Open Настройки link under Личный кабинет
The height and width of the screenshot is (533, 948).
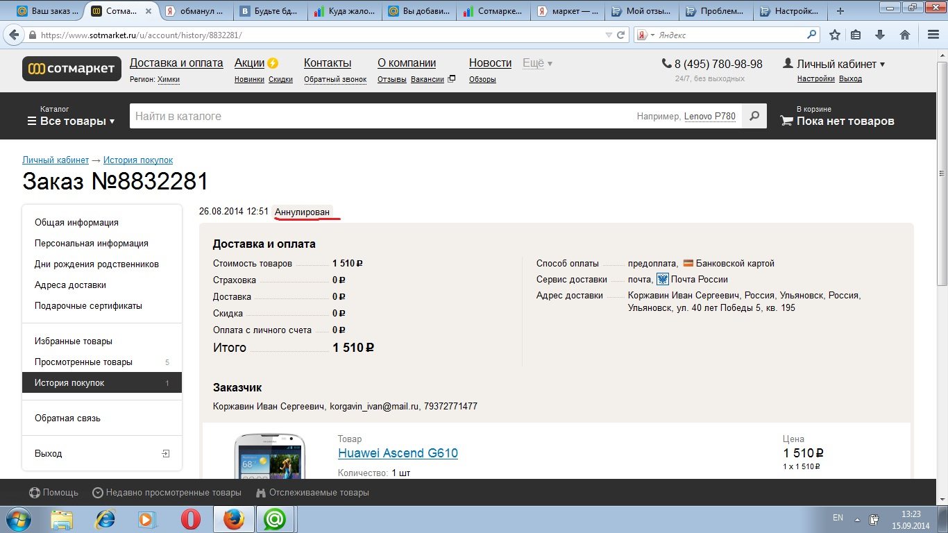[x=816, y=79]
